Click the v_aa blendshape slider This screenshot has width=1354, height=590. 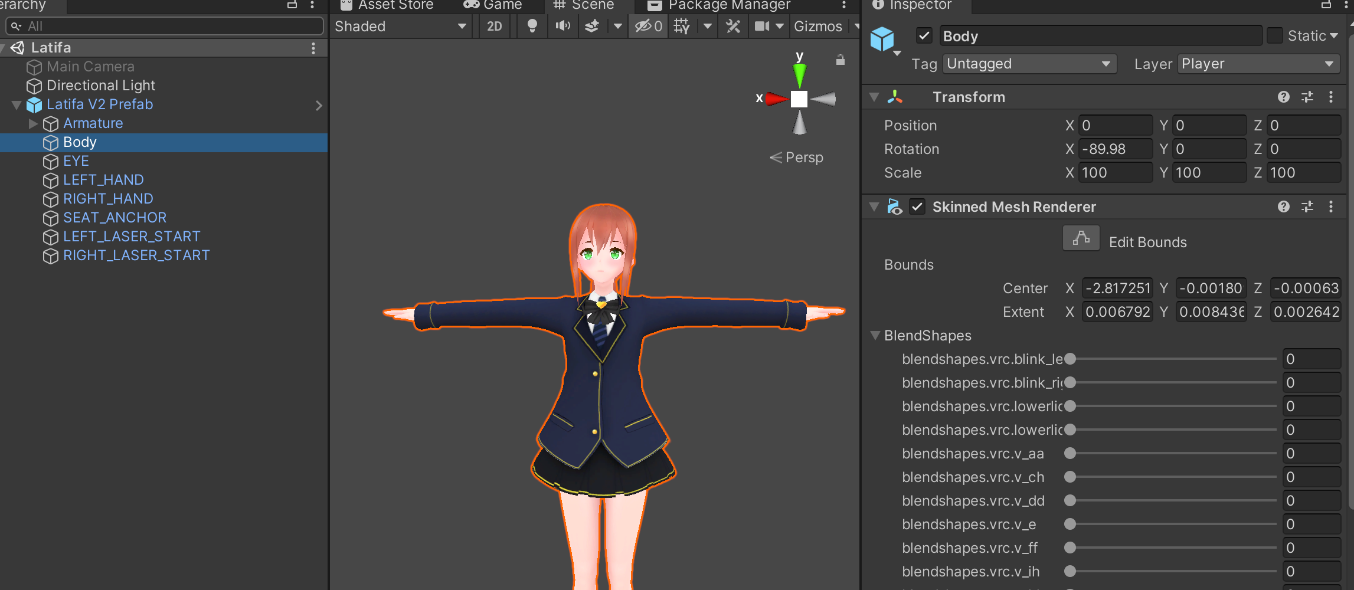click(x=1173, y=453)
